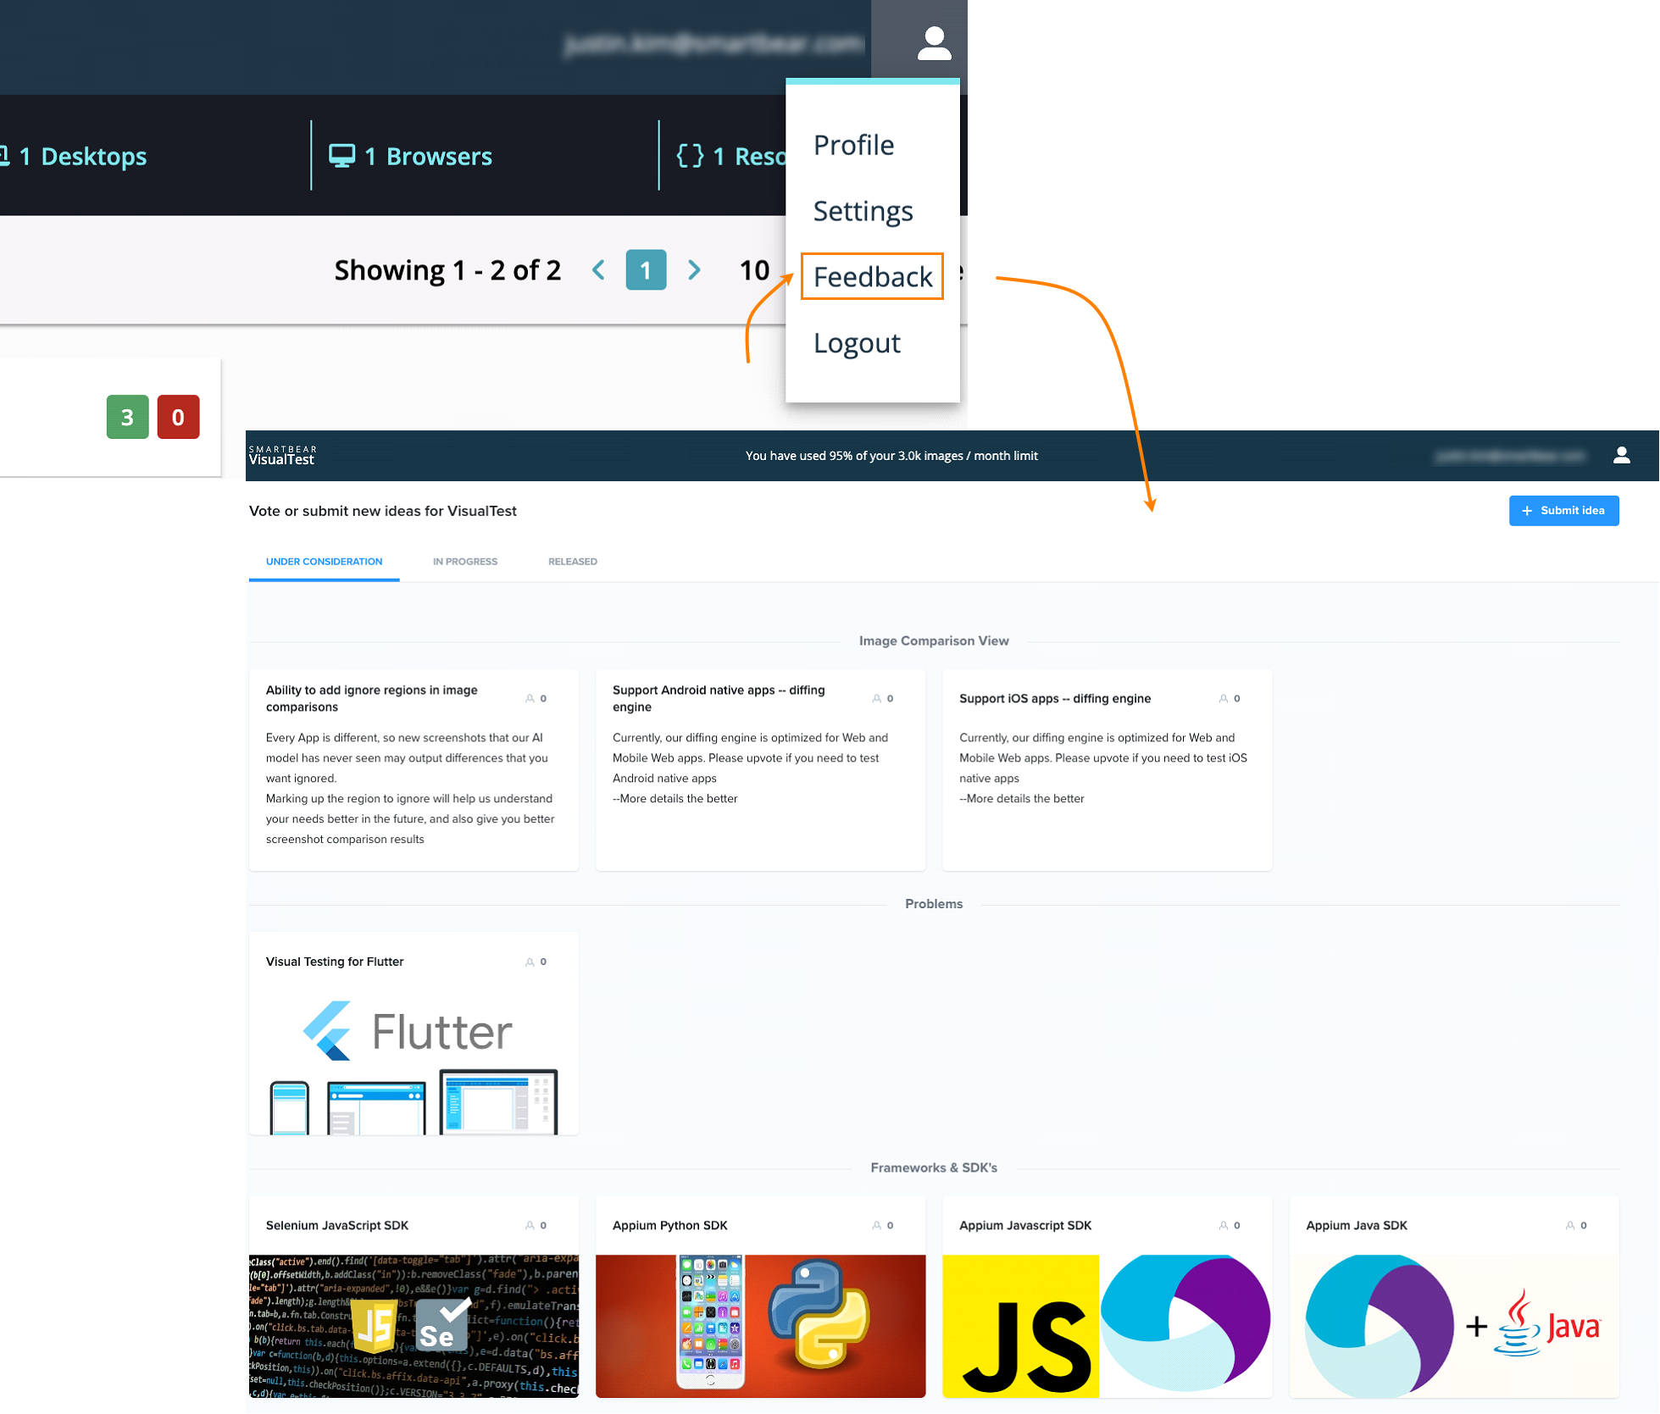Click user avatar icon in VisualTest header
1660x1414 pixels.
click(1621, 456)
